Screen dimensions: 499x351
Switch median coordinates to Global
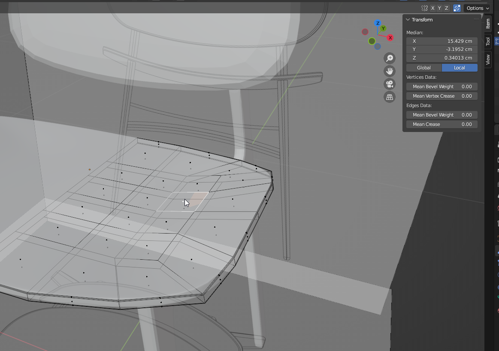[424, 68]
